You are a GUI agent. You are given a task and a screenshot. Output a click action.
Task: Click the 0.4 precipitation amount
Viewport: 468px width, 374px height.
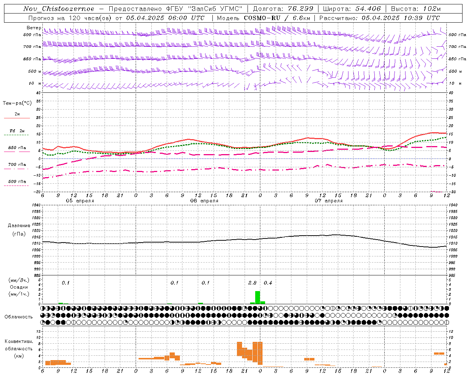coord(268,283)
